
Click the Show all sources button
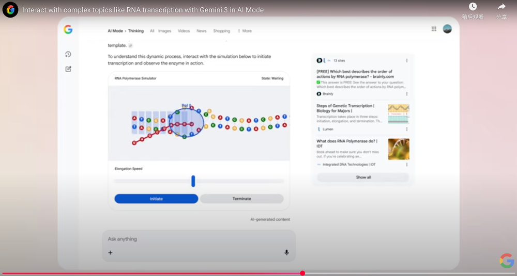363,177
